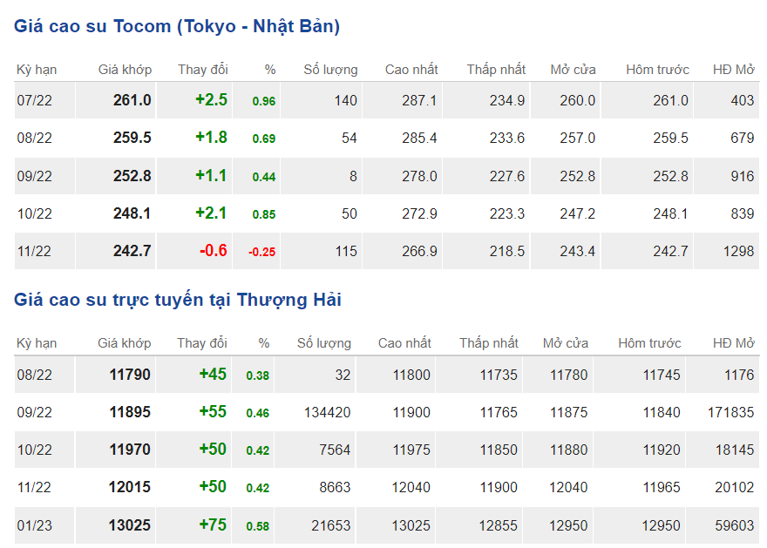Image resolution: width=767 pixels, height=548 pixels.
Task: Click the matched price 261.0
Action: coord(132,100)
